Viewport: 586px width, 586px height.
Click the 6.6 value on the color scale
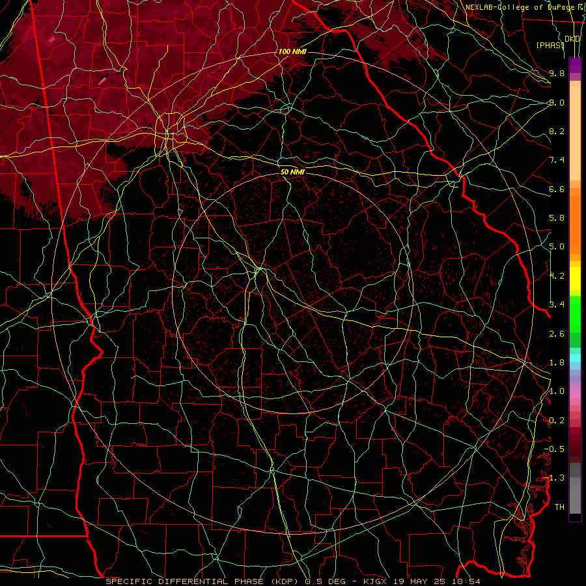coord(557,189)
